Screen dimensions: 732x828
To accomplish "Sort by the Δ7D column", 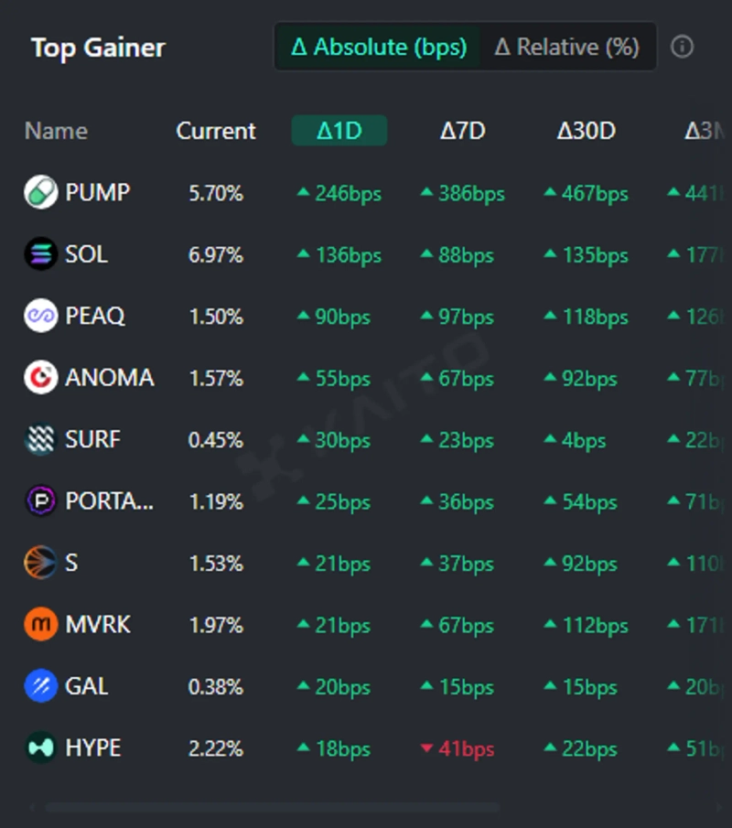I will [462, 131].
